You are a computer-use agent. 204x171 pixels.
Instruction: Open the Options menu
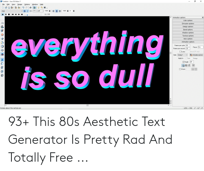point(27,4)
